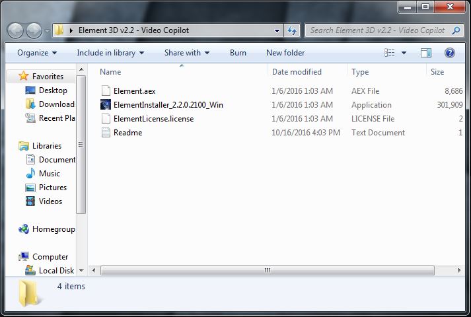Click the navigation pane vertical scrollbar thumb
This screenshot has width=471, height=317.
tap(81, 145)
